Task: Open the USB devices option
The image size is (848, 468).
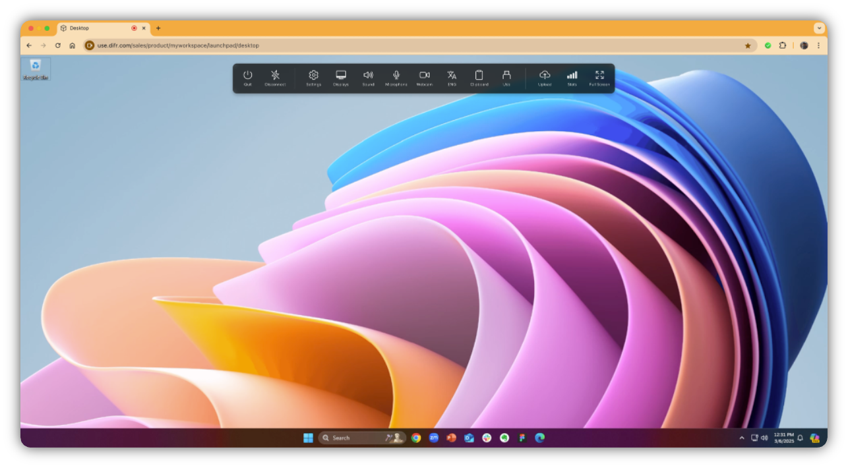Action: click(506, 78)
